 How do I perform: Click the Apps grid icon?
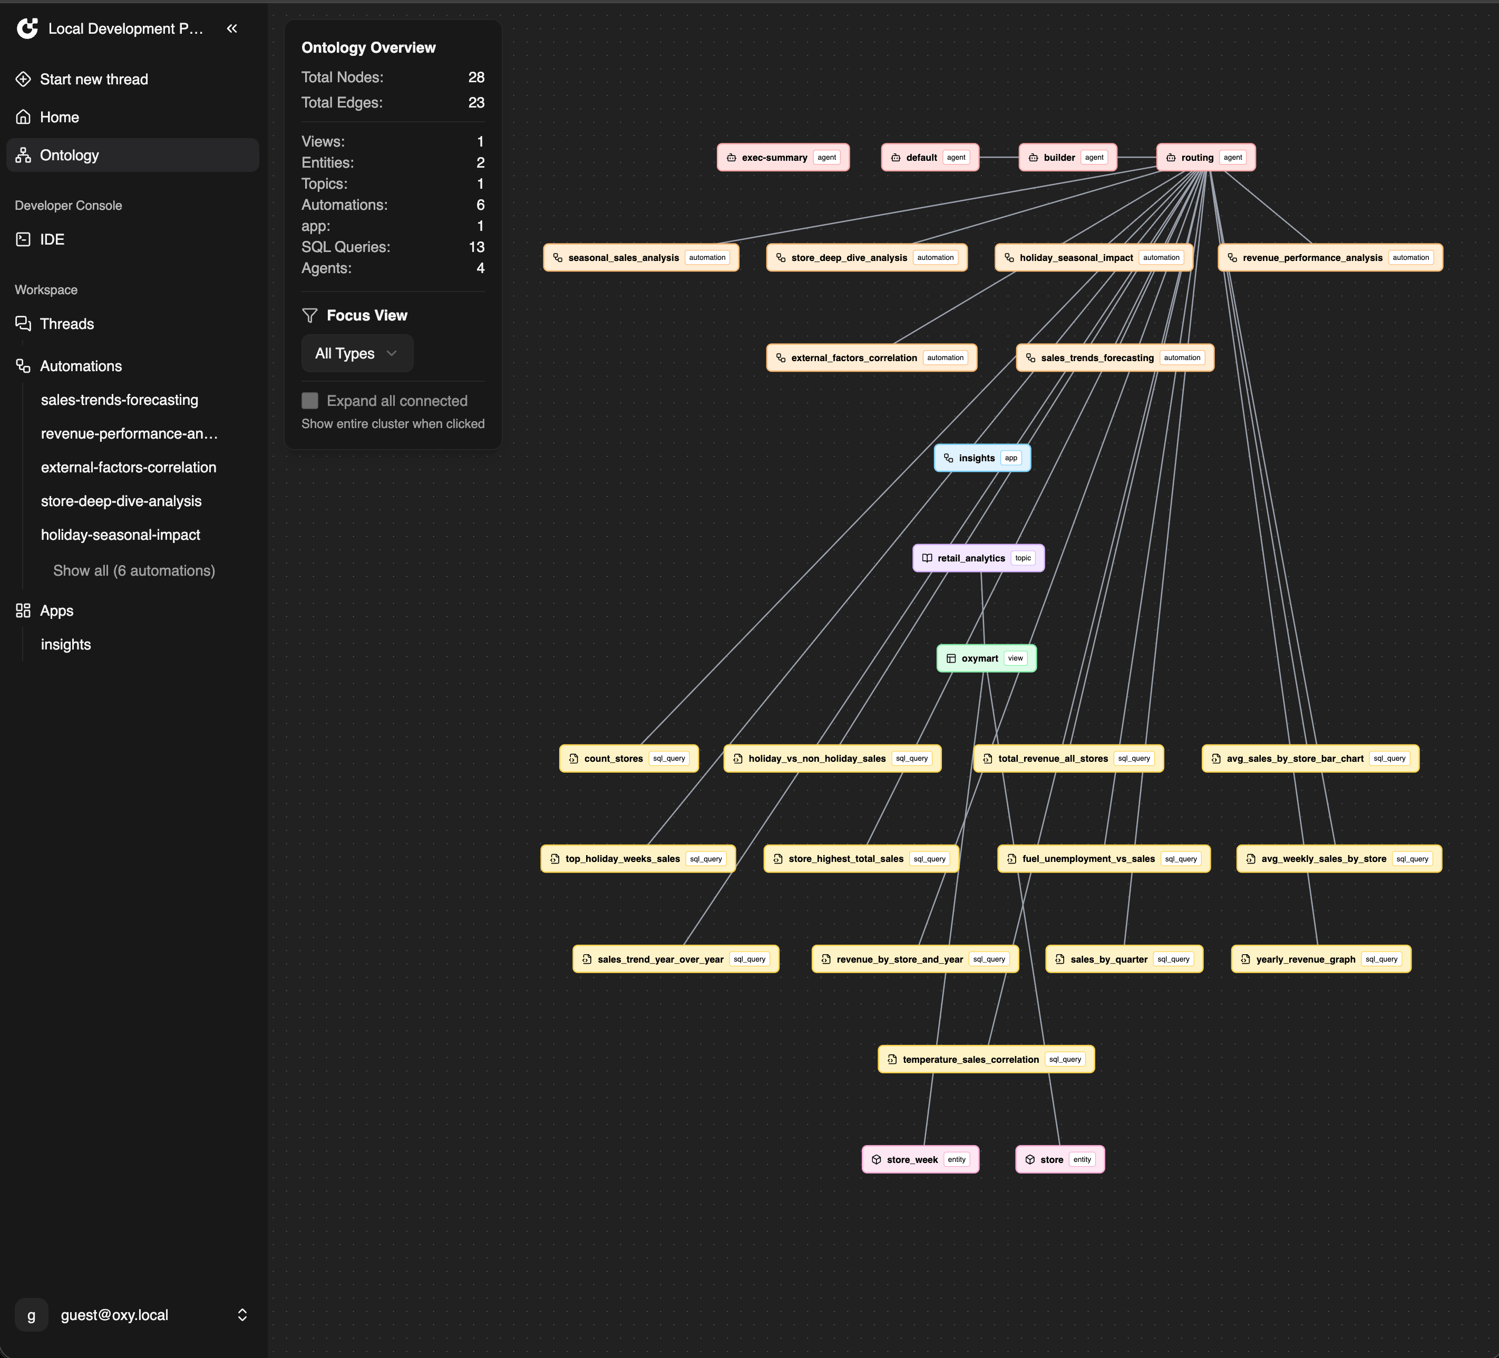(x=23, y=610)
